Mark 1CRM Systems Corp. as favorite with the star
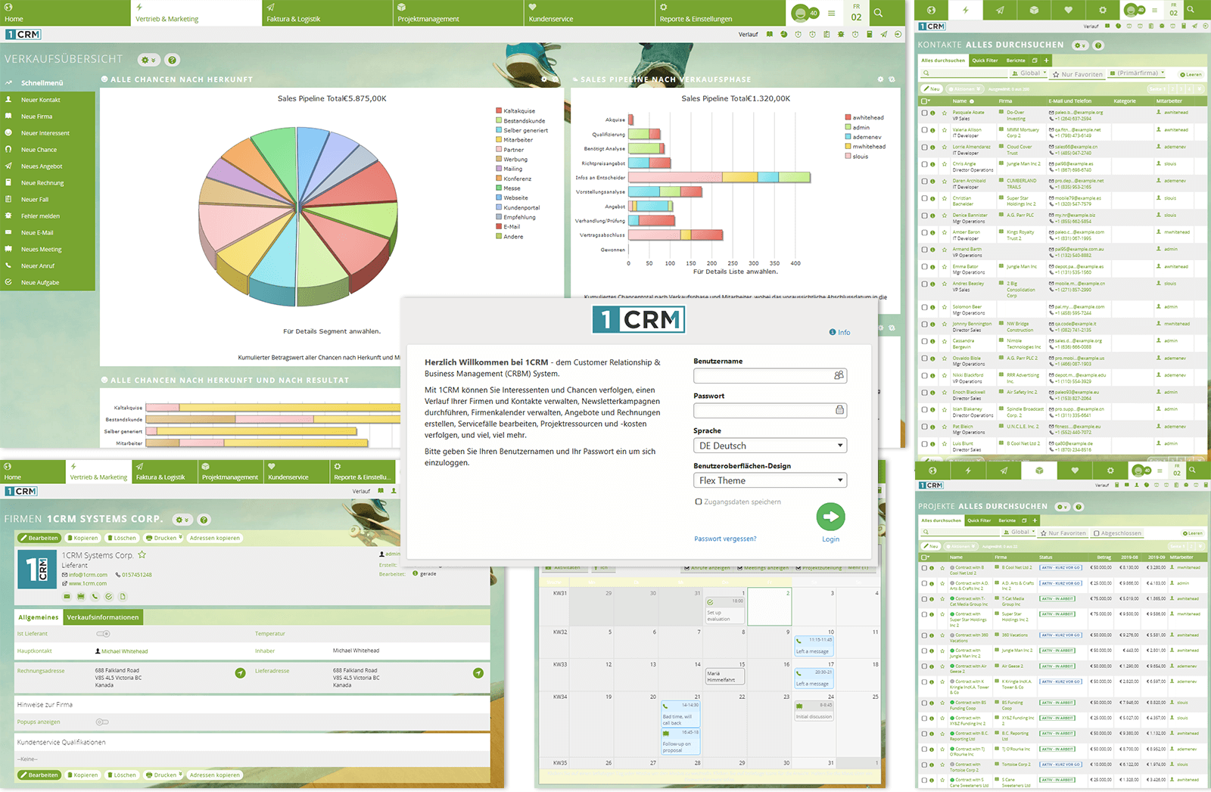 pyautogui.click(x=142, y=554)
